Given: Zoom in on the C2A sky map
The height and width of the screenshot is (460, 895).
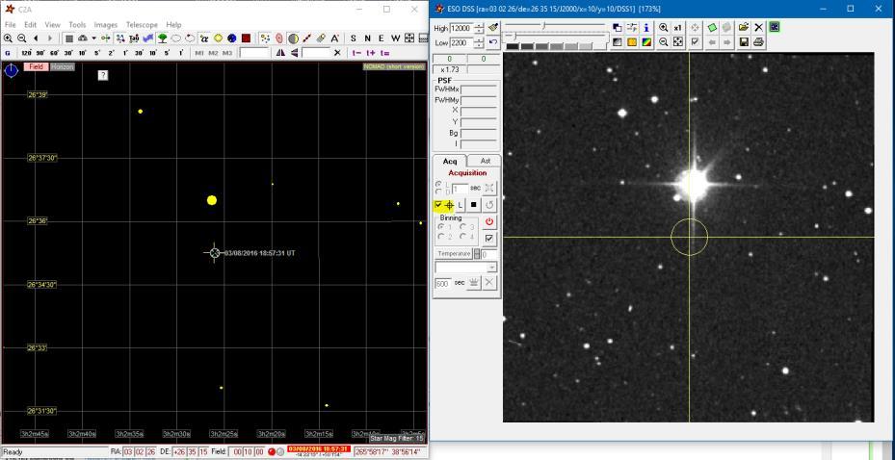Looking at the screenshot, I should (x=8, y=38).
